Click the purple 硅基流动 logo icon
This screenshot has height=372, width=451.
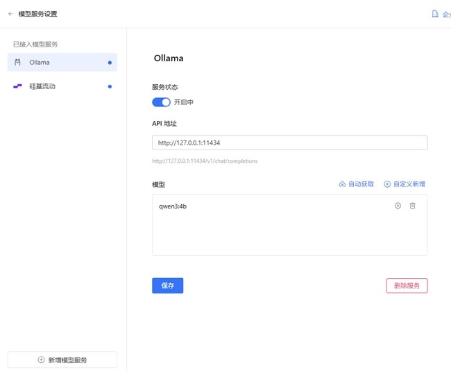tap(18, 87)
